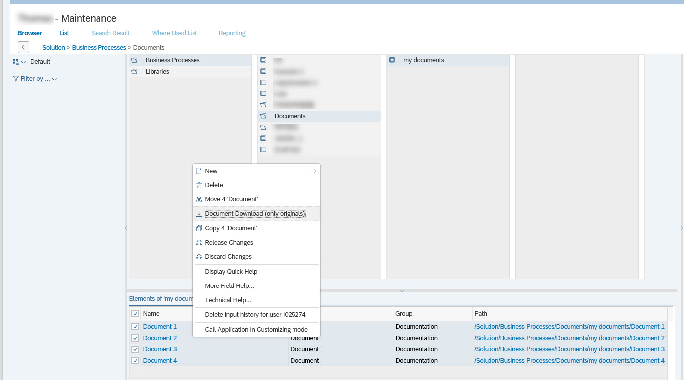Open path link ending in Document 3
Screen dimensions: 684x380
570,349
